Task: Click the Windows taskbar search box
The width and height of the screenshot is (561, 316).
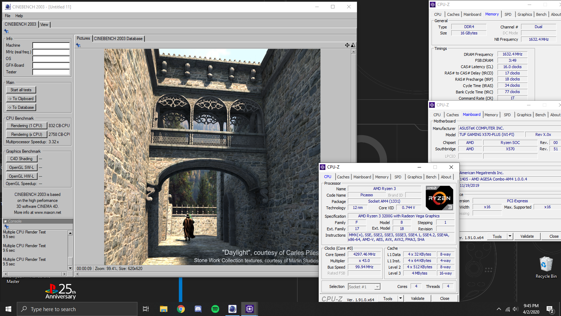Action: pyautogui.click(x=77, y=309)
